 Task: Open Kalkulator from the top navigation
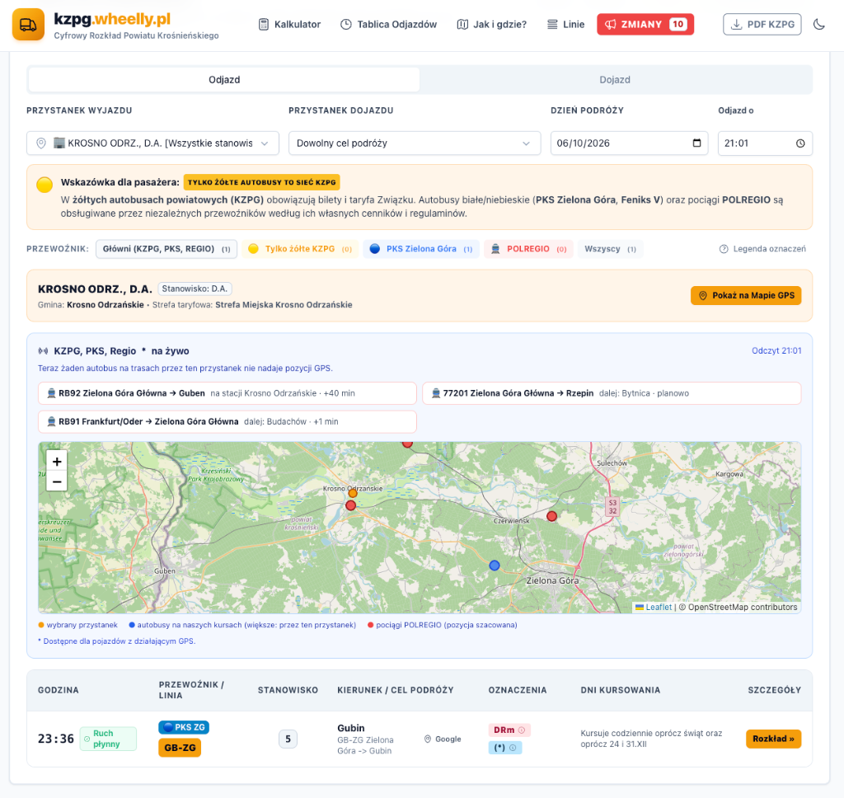[x=289, y=24]
